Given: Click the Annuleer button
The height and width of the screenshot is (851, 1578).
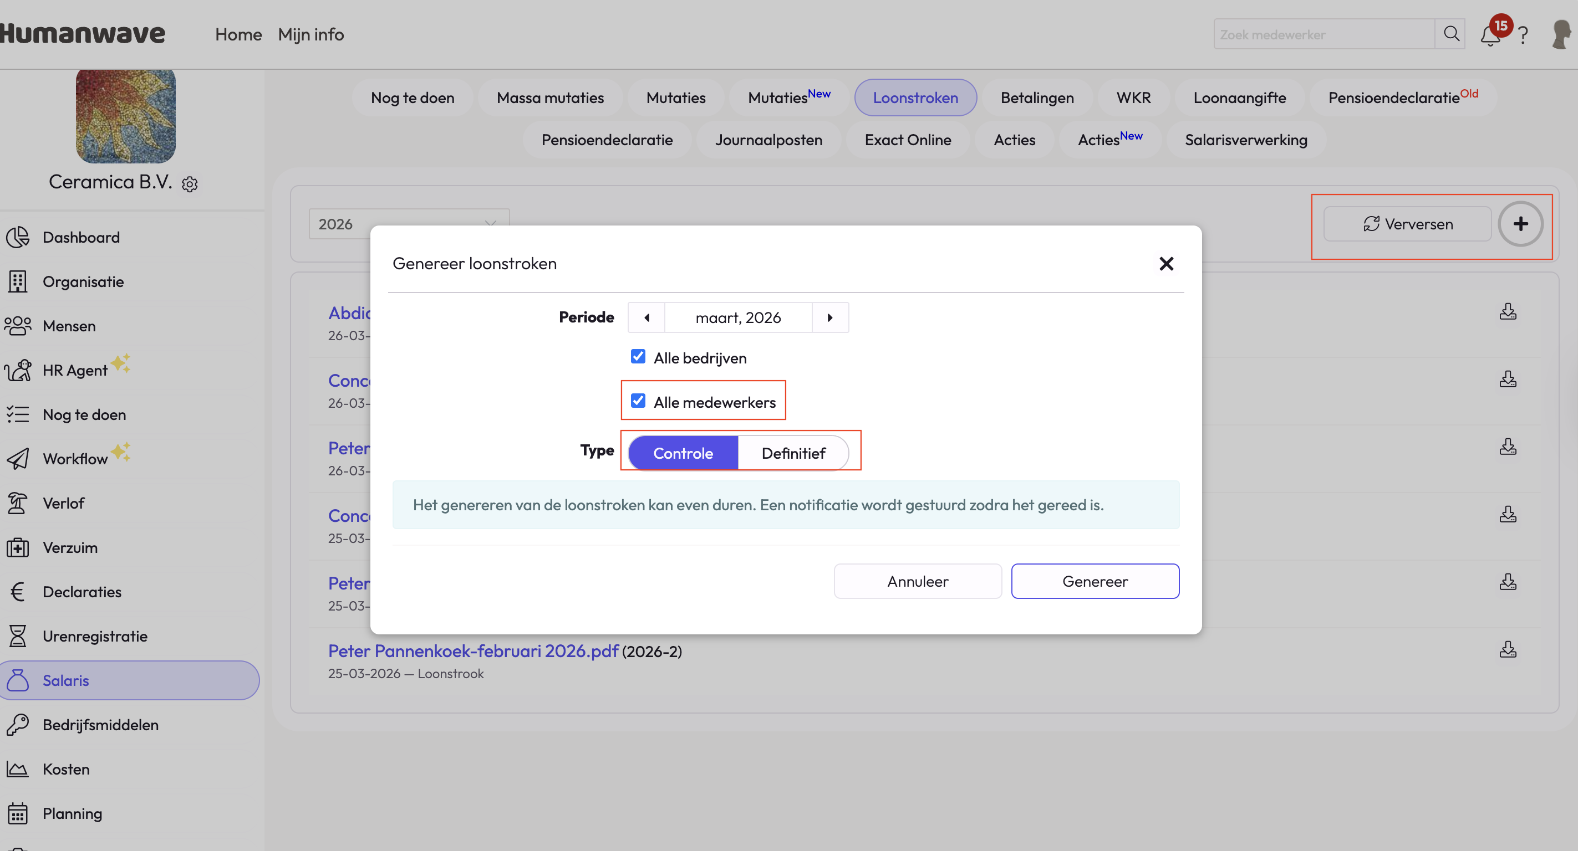Looking at the screenshot, I should (x=917, y=581).
